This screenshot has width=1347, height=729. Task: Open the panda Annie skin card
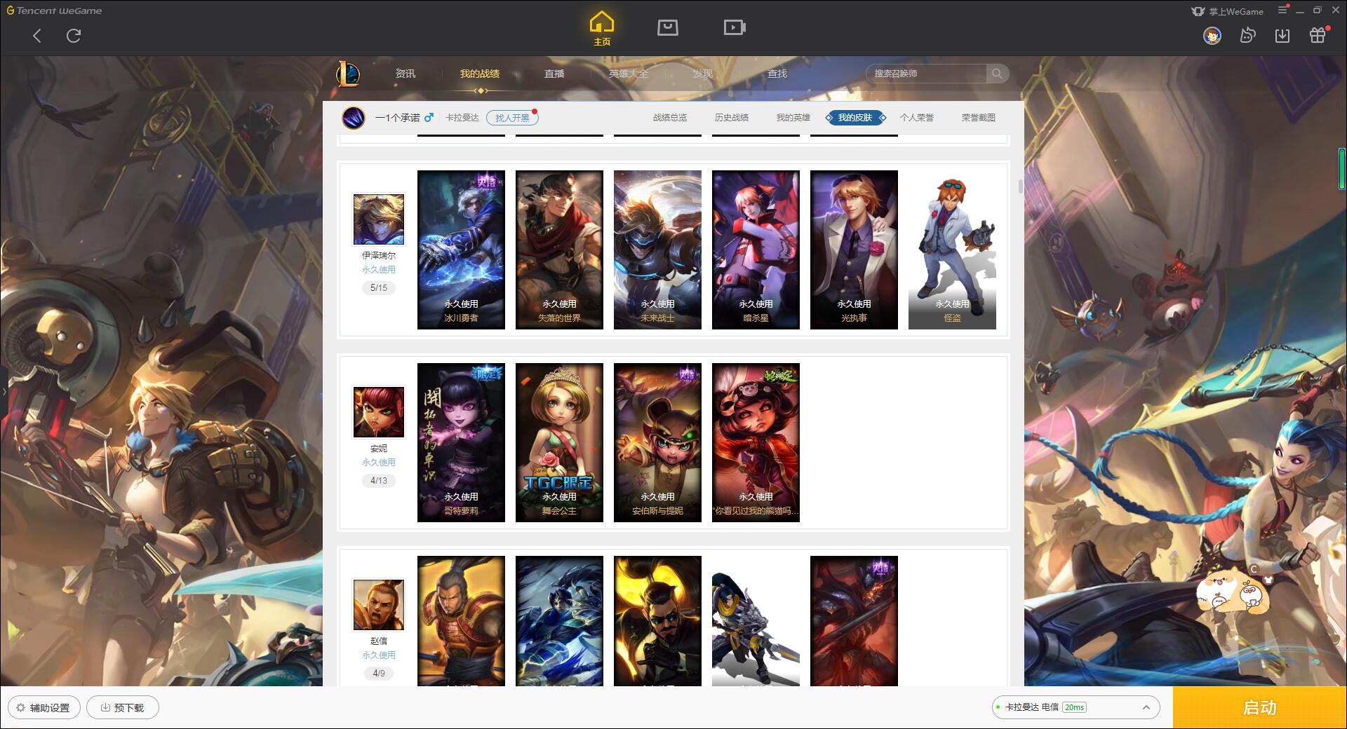(x=756, y=442)
